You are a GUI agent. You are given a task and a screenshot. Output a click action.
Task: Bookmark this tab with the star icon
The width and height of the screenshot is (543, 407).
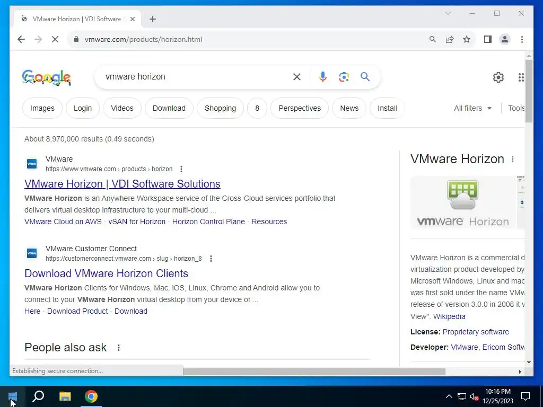pos(467,39)
